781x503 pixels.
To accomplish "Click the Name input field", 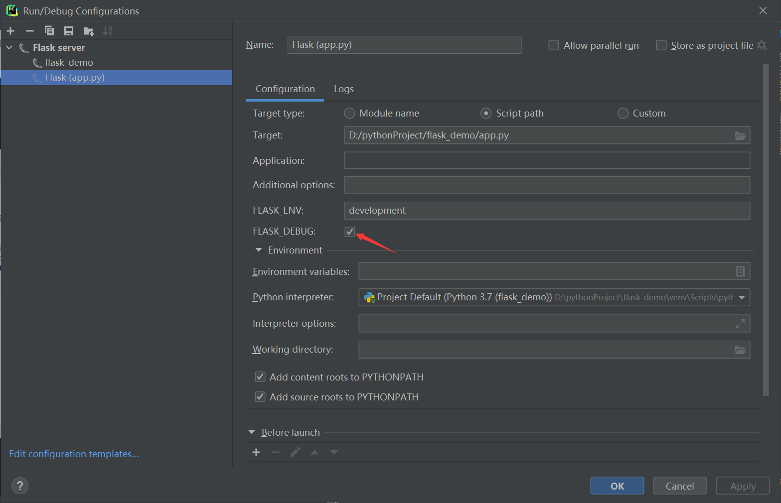I will [404, 45].
